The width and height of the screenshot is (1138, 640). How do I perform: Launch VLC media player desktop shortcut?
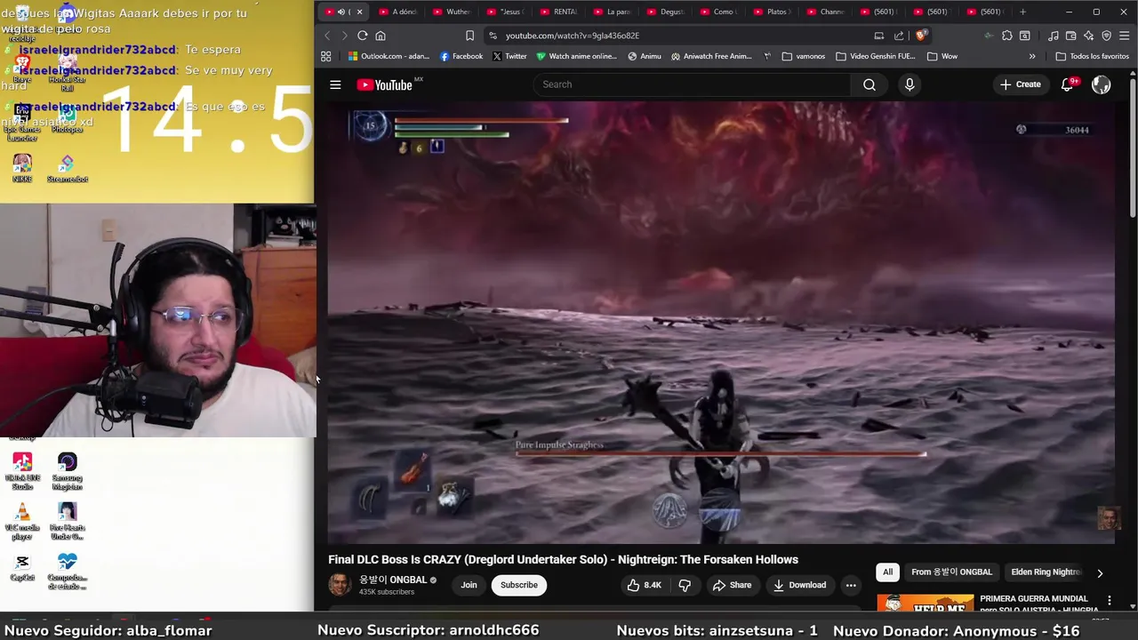[22, 522]
